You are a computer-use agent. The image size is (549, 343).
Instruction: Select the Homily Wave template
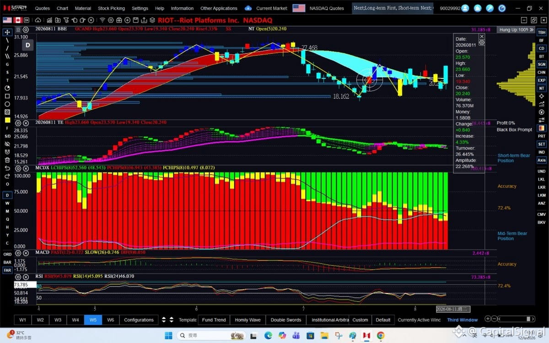[248, 320]
